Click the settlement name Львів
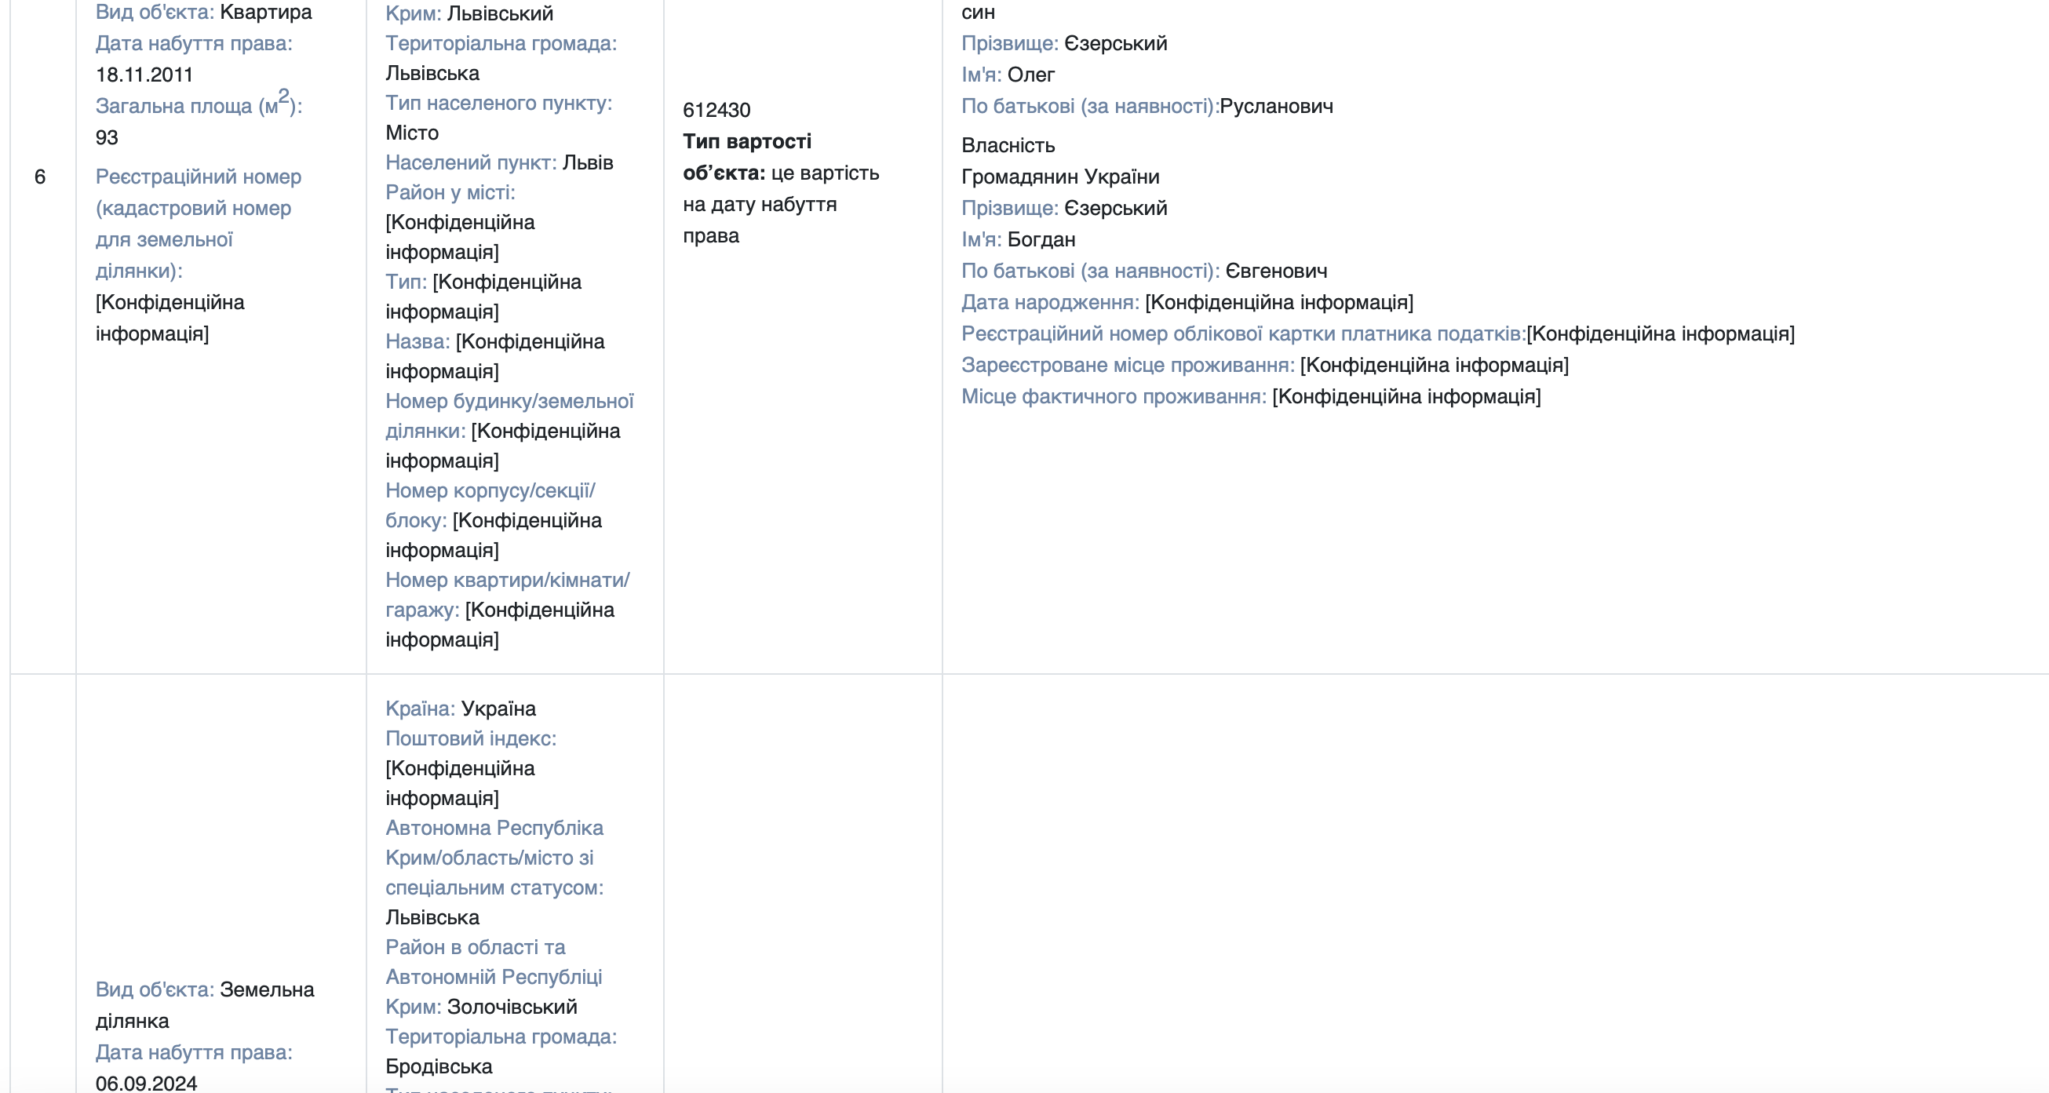The height and width of the screenshot is (1093, 2049). click(588, 162)
